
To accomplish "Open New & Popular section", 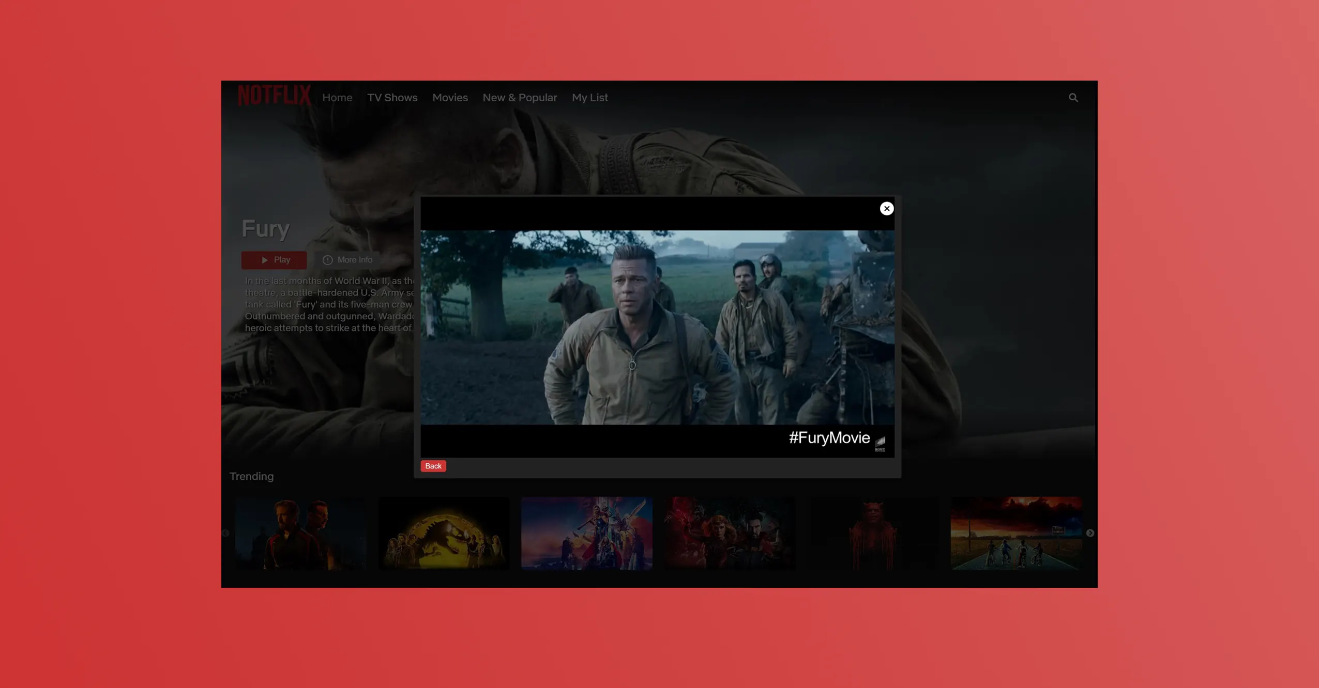I will [x=520, y=98].
